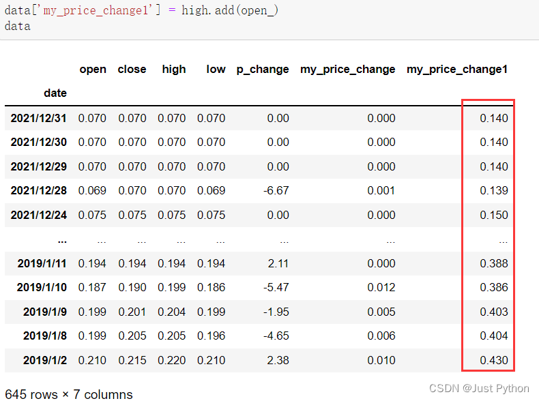This screenshot has width=539, height=401.
Task: Click the 'data' line in code cell
Action: [x=18, y=26]
